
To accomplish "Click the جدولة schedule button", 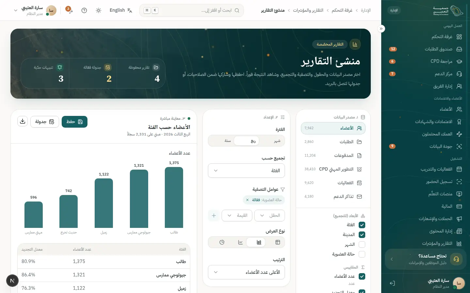I will 45,122.
